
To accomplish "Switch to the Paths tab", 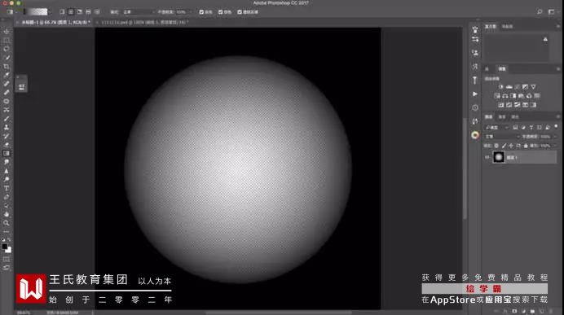I will (515, 116).
